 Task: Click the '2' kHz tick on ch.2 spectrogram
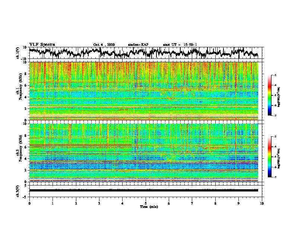[x=26, y=170]
